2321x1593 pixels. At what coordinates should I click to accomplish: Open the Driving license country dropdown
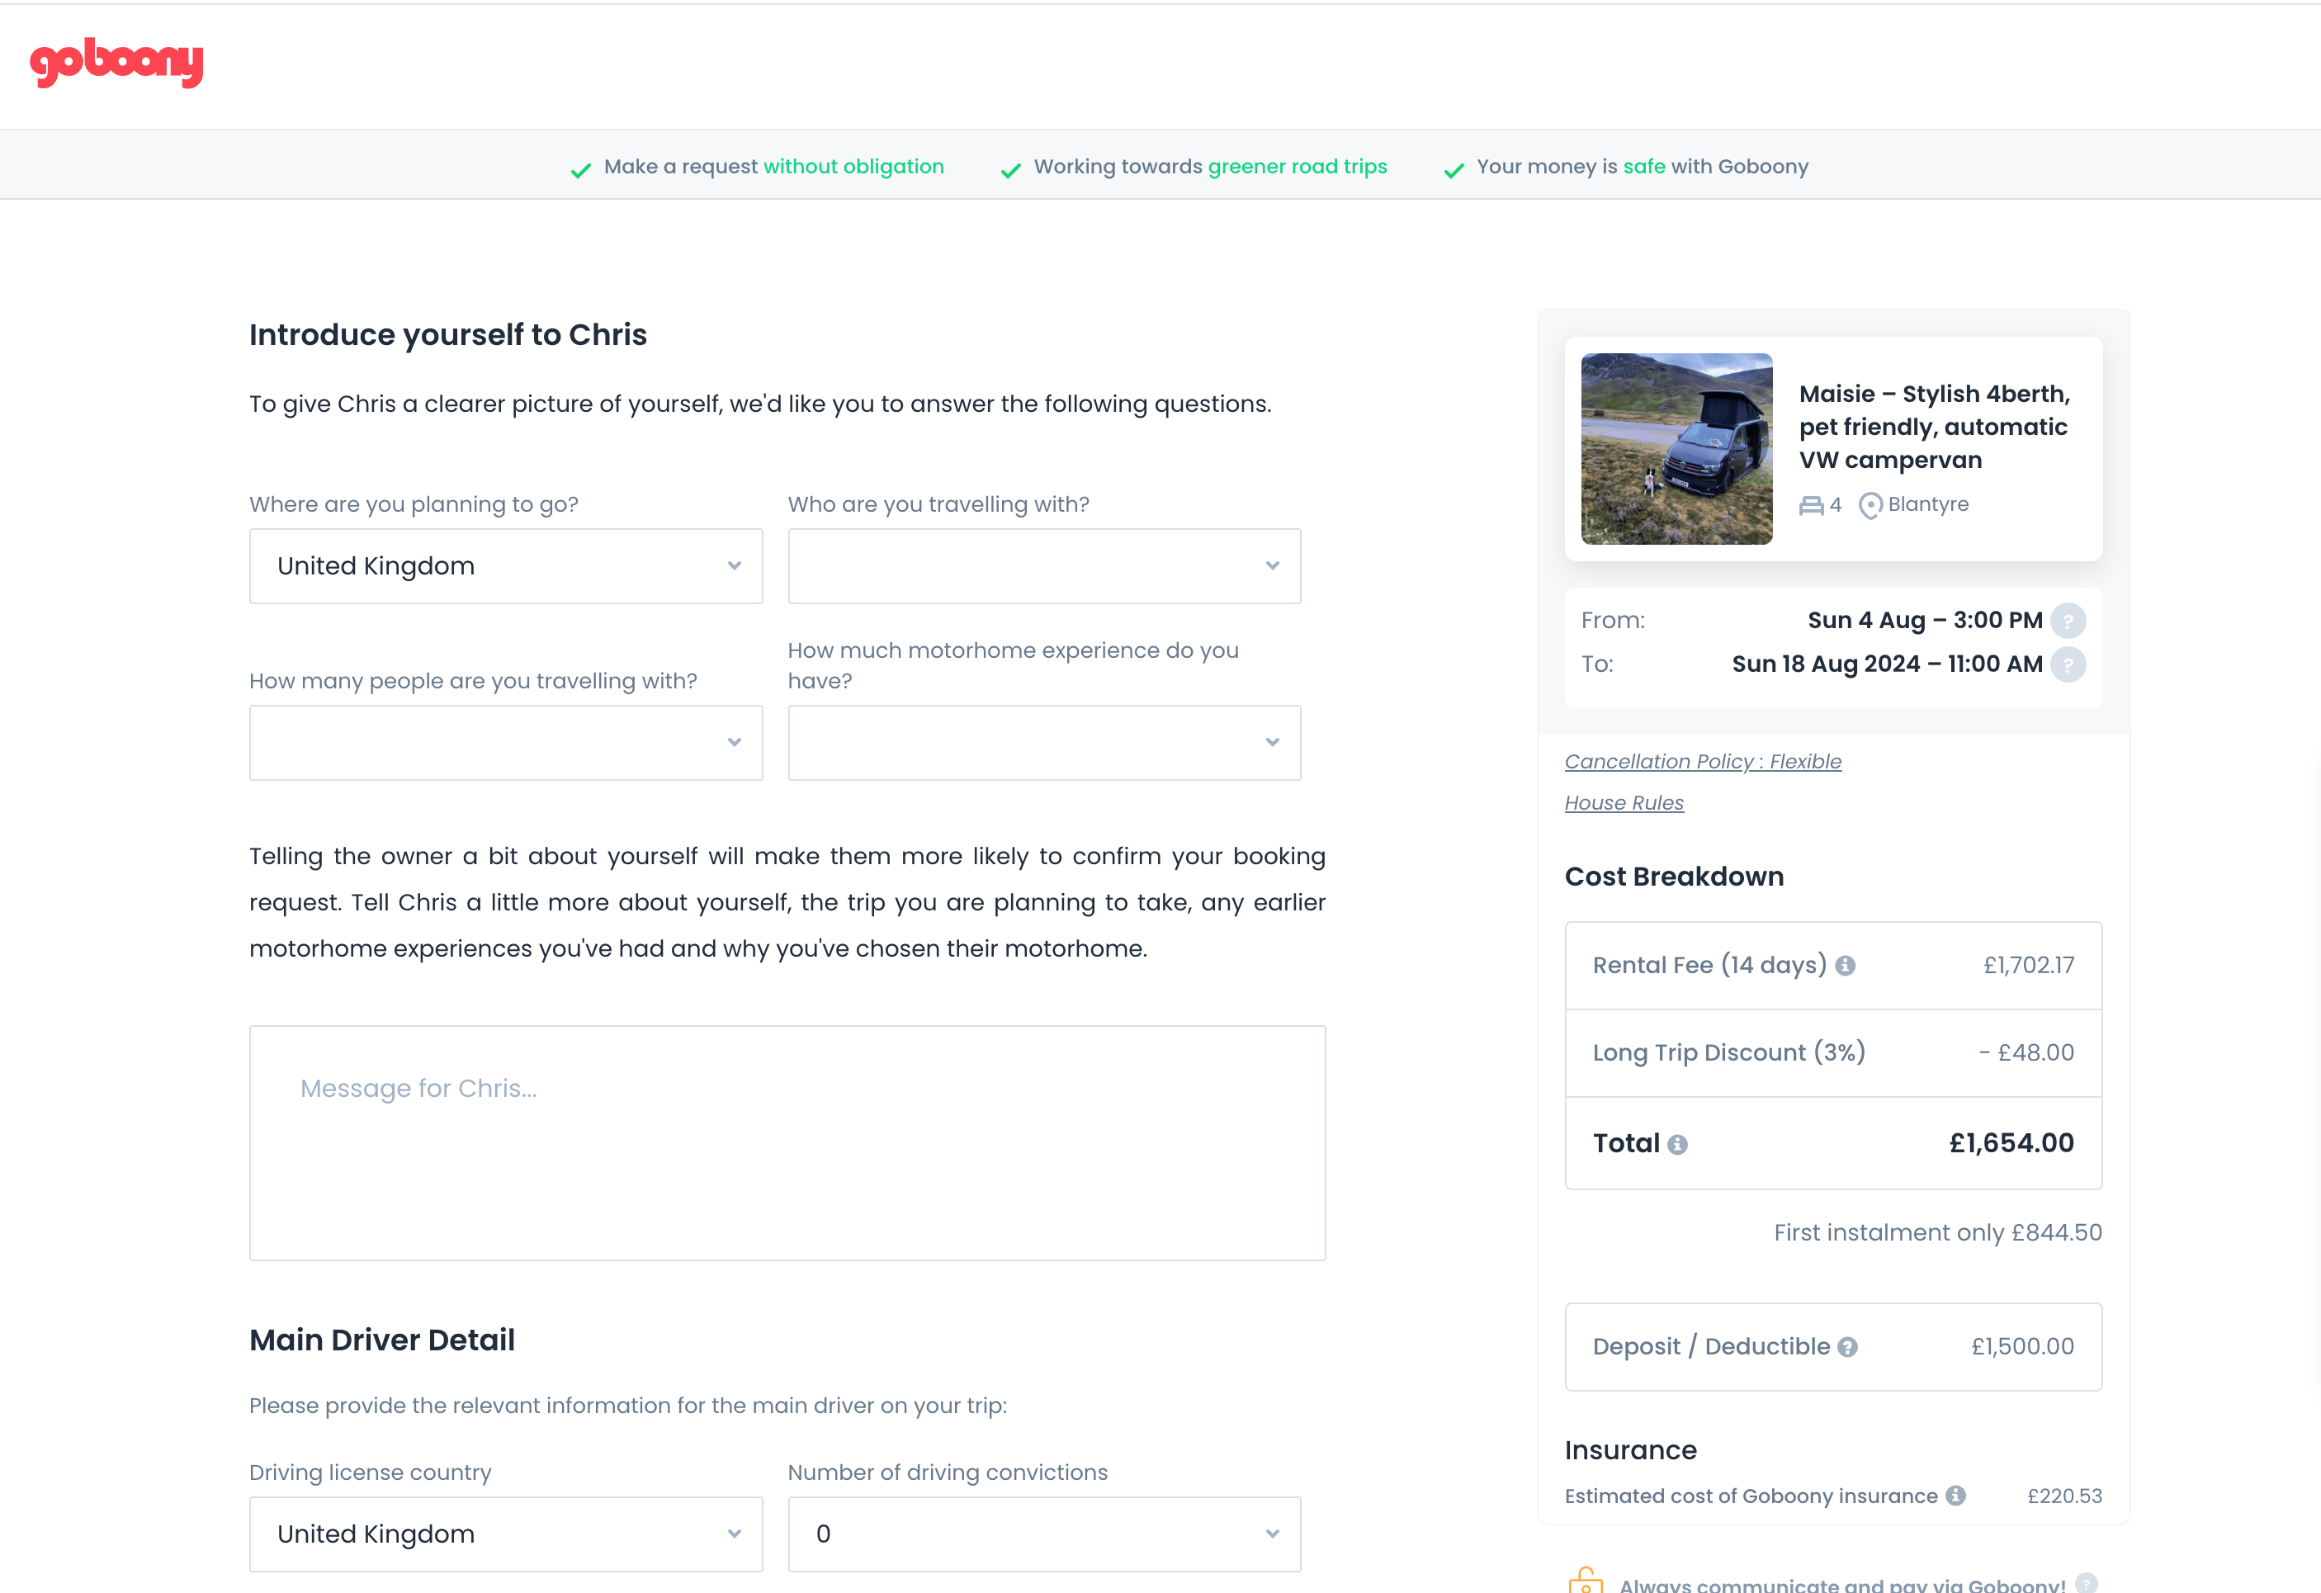505,1534
